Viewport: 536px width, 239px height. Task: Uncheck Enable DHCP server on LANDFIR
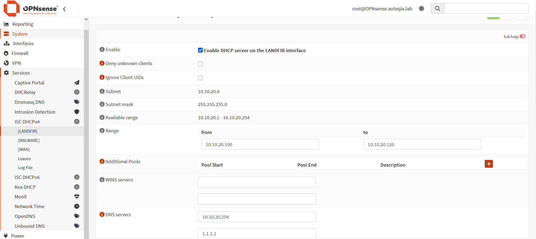(x=200, y=50)
